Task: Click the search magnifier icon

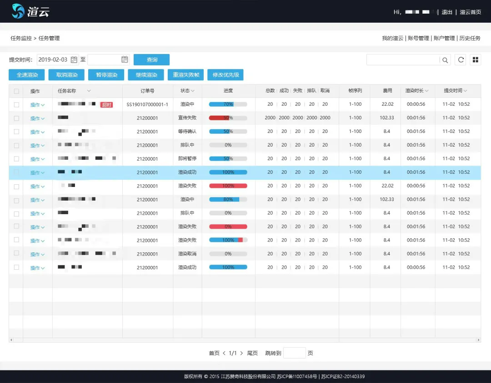Action: 446,60
